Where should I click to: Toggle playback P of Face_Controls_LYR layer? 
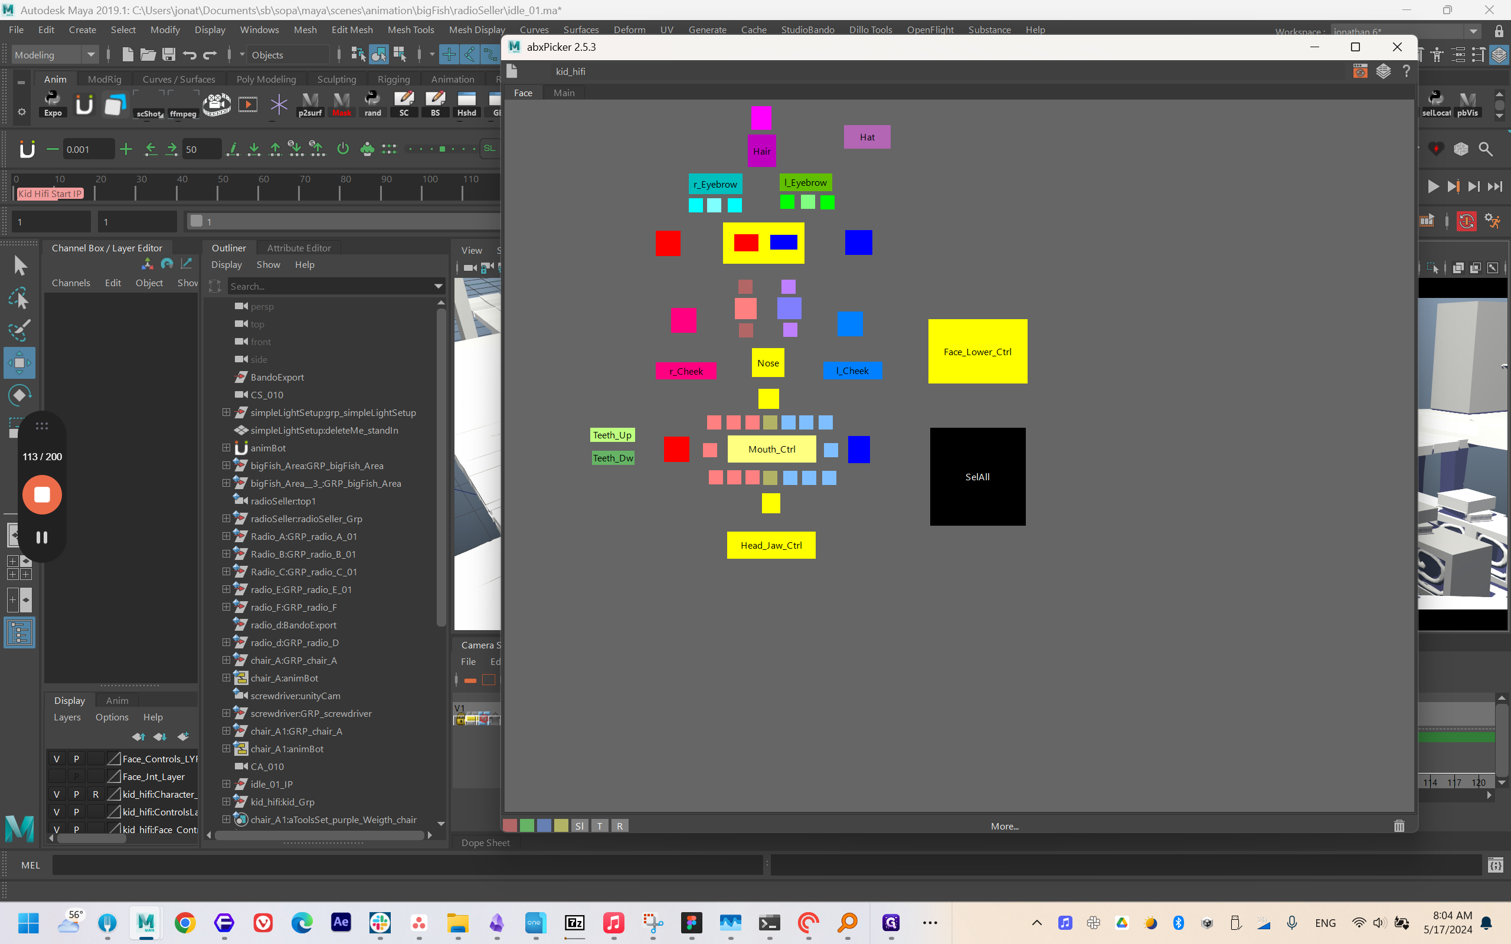76,759
